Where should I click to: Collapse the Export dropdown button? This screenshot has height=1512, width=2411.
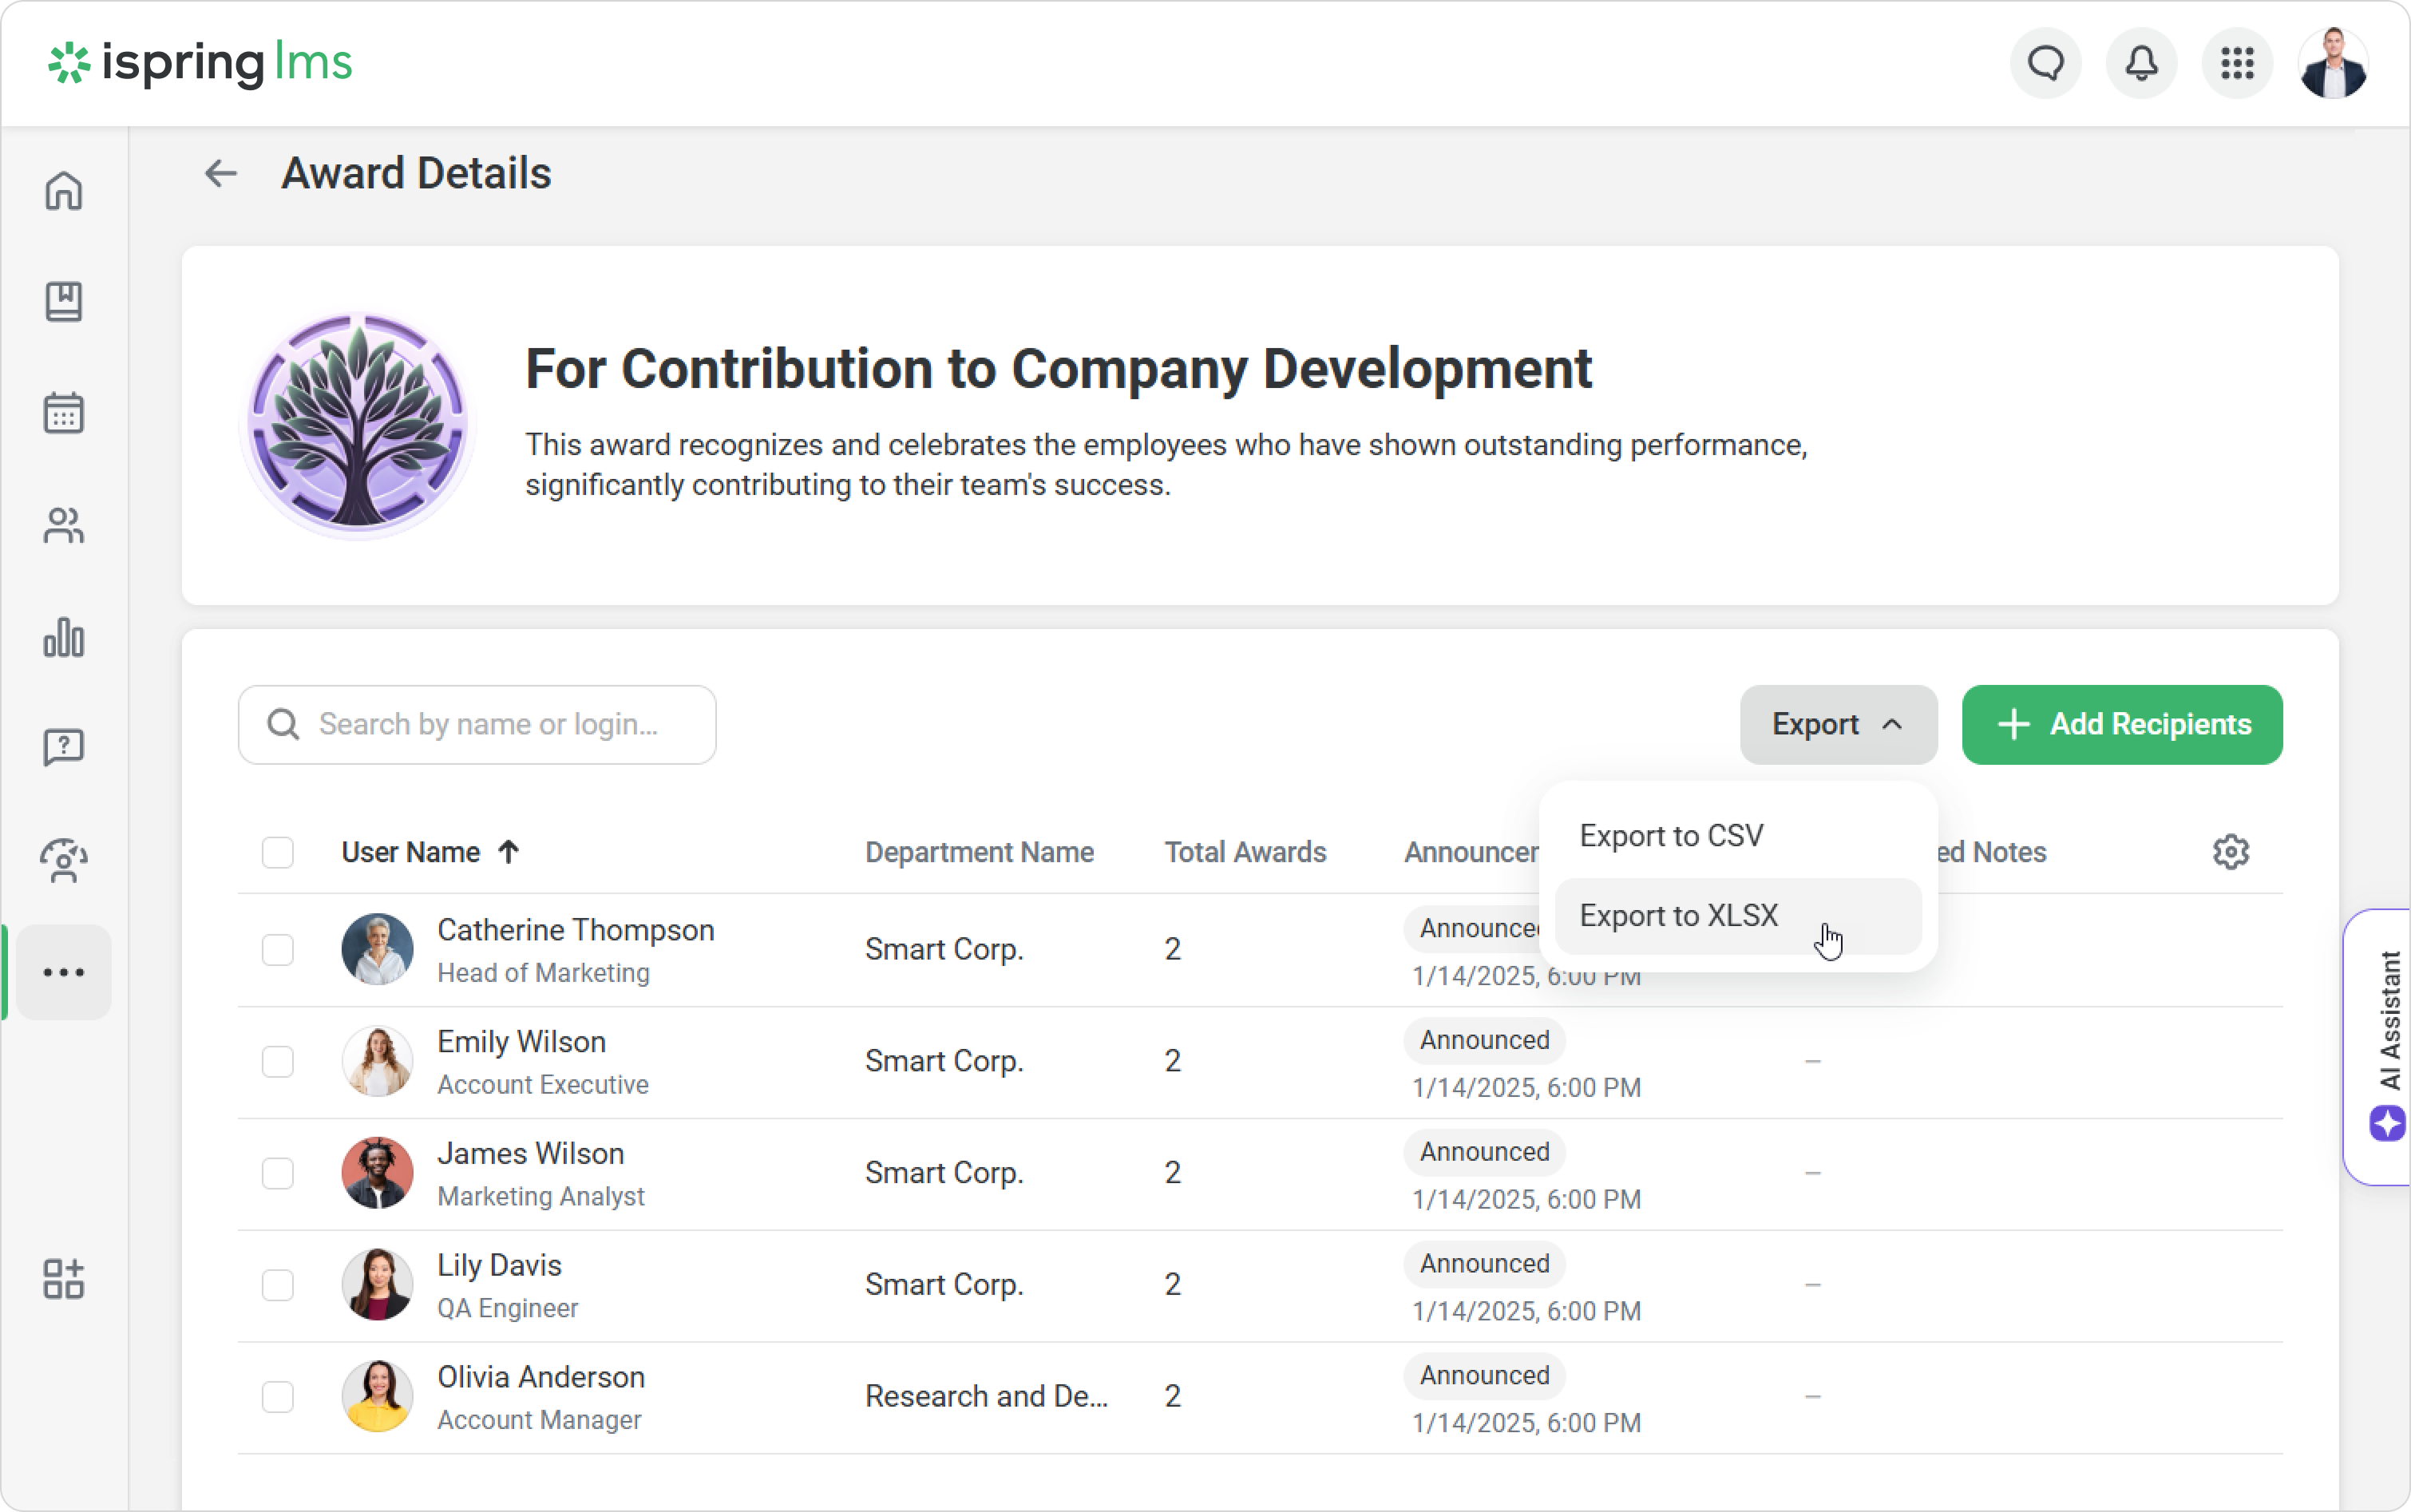[1837, 725]
